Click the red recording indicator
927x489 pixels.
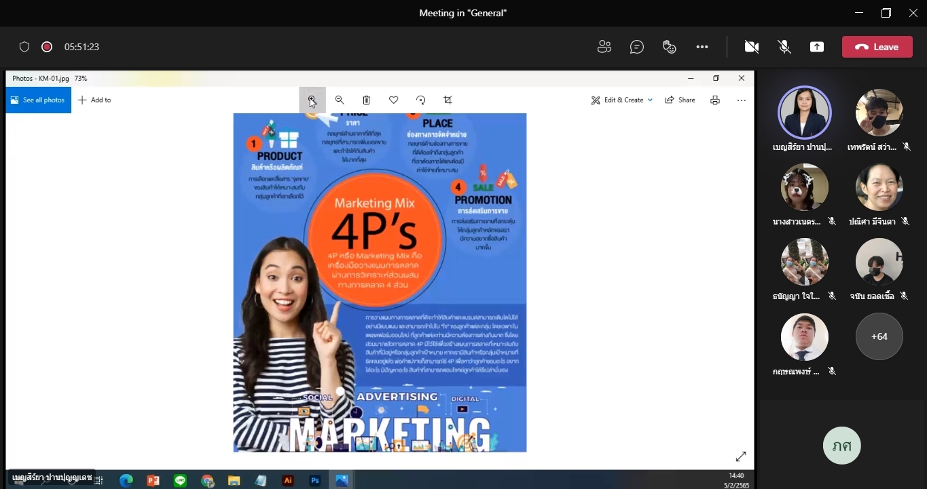point(47,47)
